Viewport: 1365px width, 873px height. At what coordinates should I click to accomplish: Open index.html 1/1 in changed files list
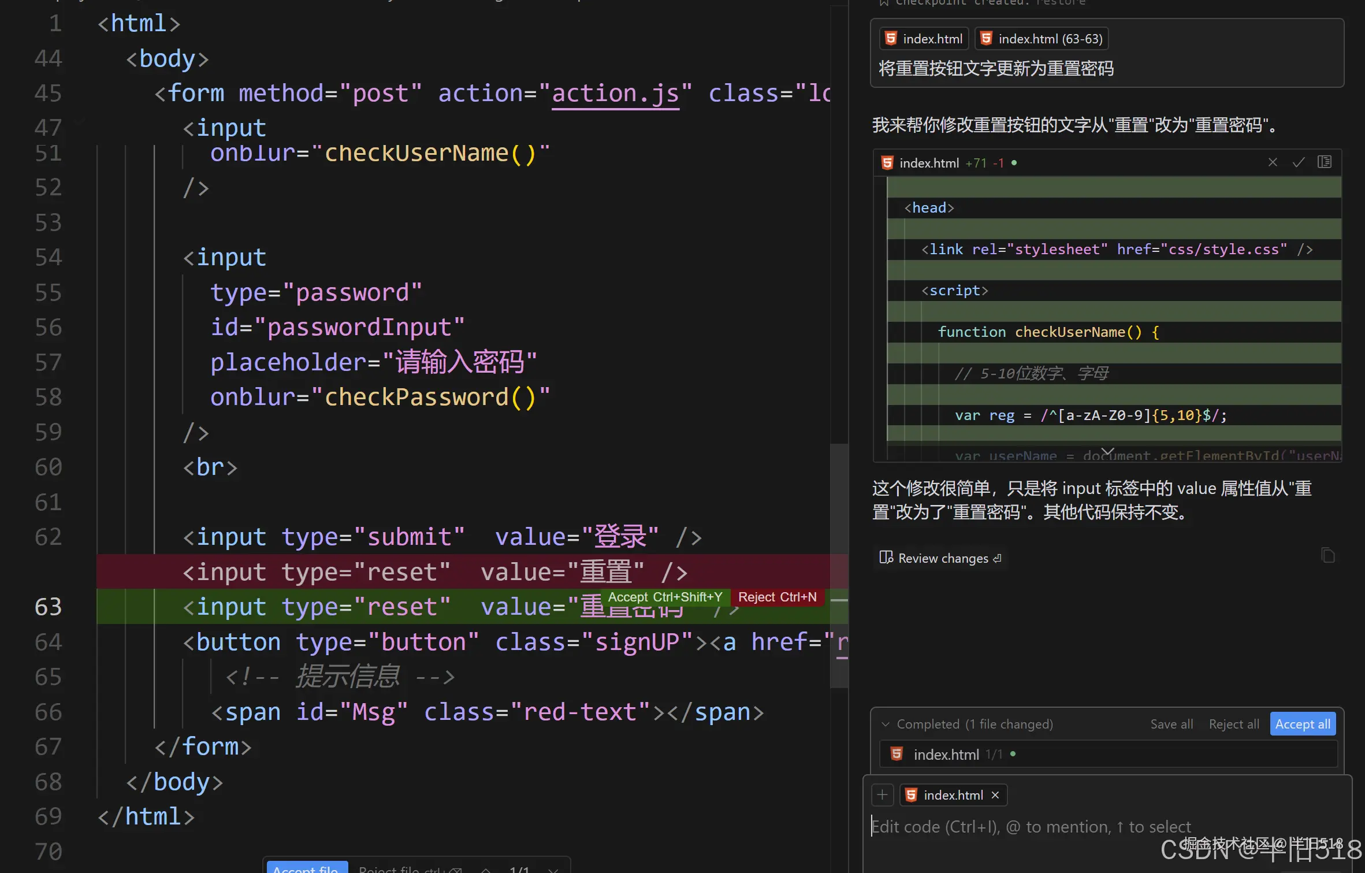pos(946,755)
